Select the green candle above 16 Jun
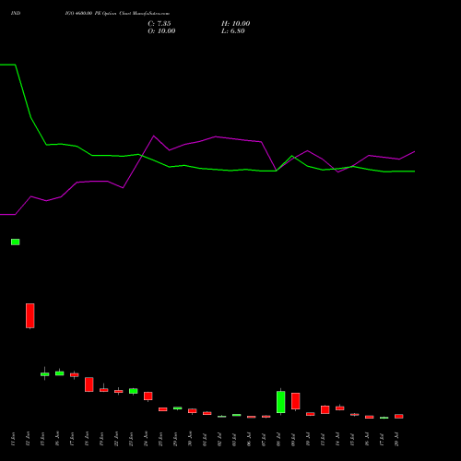This screenshot has height=461, width=461. pos(60,373)
